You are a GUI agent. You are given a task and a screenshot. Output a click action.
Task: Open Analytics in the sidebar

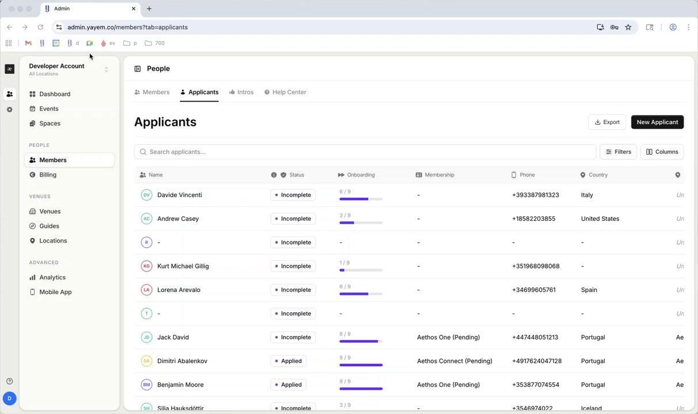click(52, 277)
